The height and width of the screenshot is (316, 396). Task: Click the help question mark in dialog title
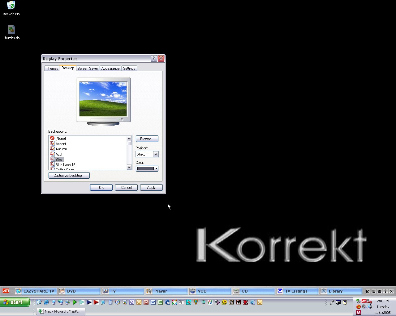(x=154, y=59)
